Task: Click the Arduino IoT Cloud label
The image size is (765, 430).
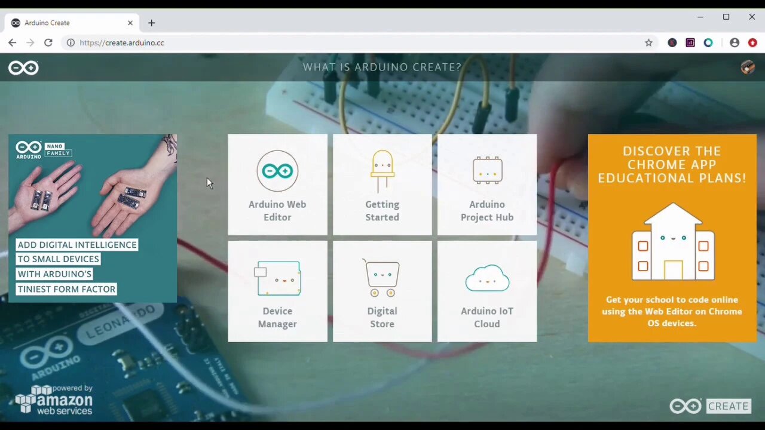Action: [487, 318]
